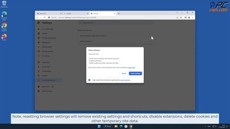Open Edge from the taskbar

coord(121,126)
